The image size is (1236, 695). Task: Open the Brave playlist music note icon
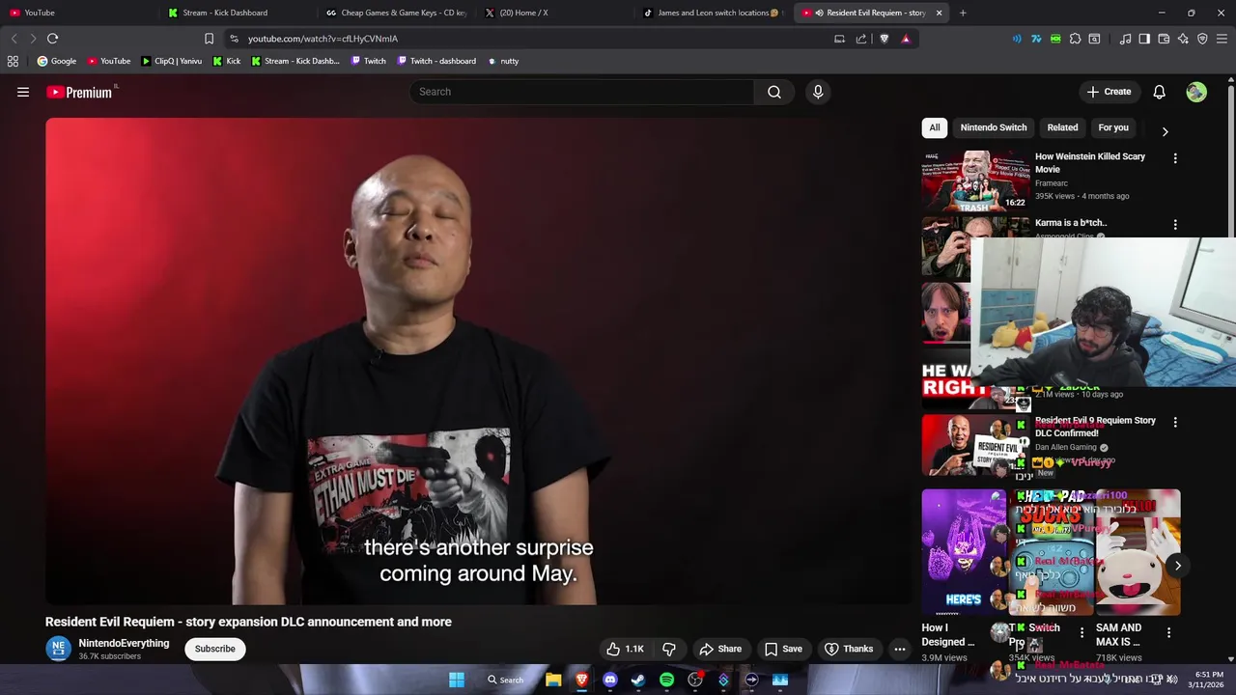pos(1125,39)
